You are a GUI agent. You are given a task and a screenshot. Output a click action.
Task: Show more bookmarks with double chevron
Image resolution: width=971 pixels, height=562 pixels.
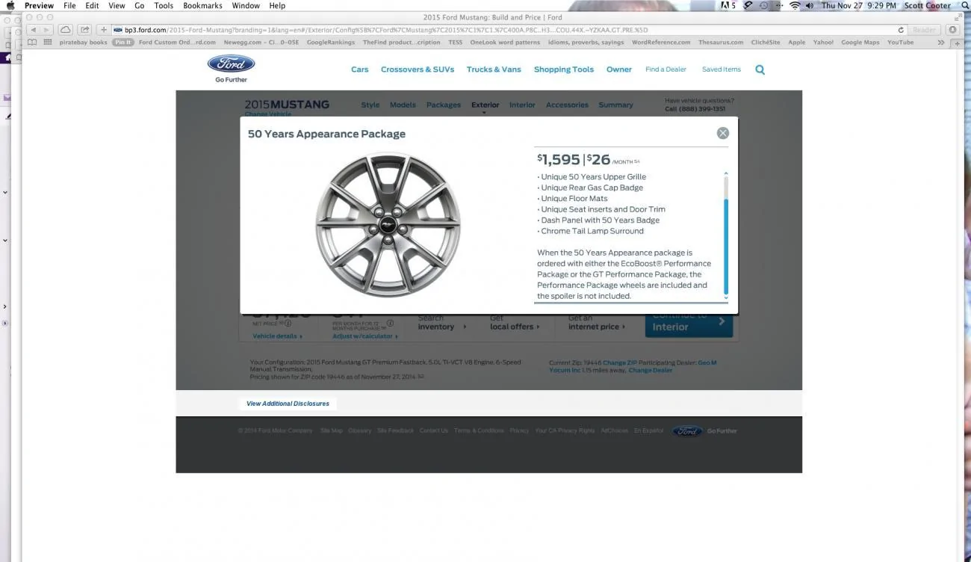pos(941,43)
